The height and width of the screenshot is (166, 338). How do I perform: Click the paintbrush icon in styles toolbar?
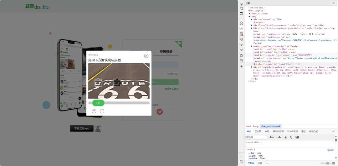tap(291, 137)
